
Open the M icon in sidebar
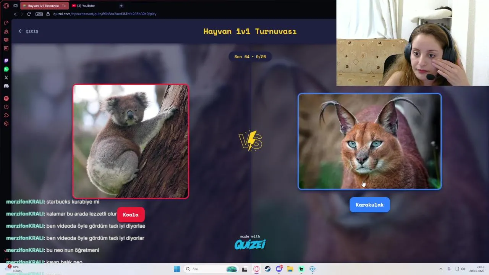click(6, 48)
